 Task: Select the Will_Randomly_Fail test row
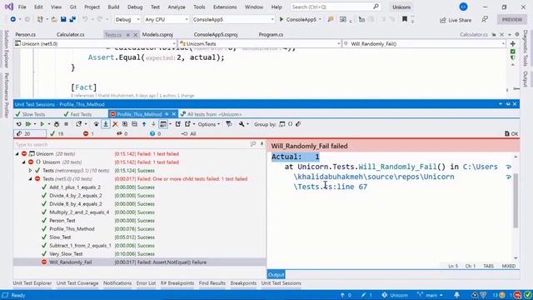pyautogui.click(x=140, y=262)
